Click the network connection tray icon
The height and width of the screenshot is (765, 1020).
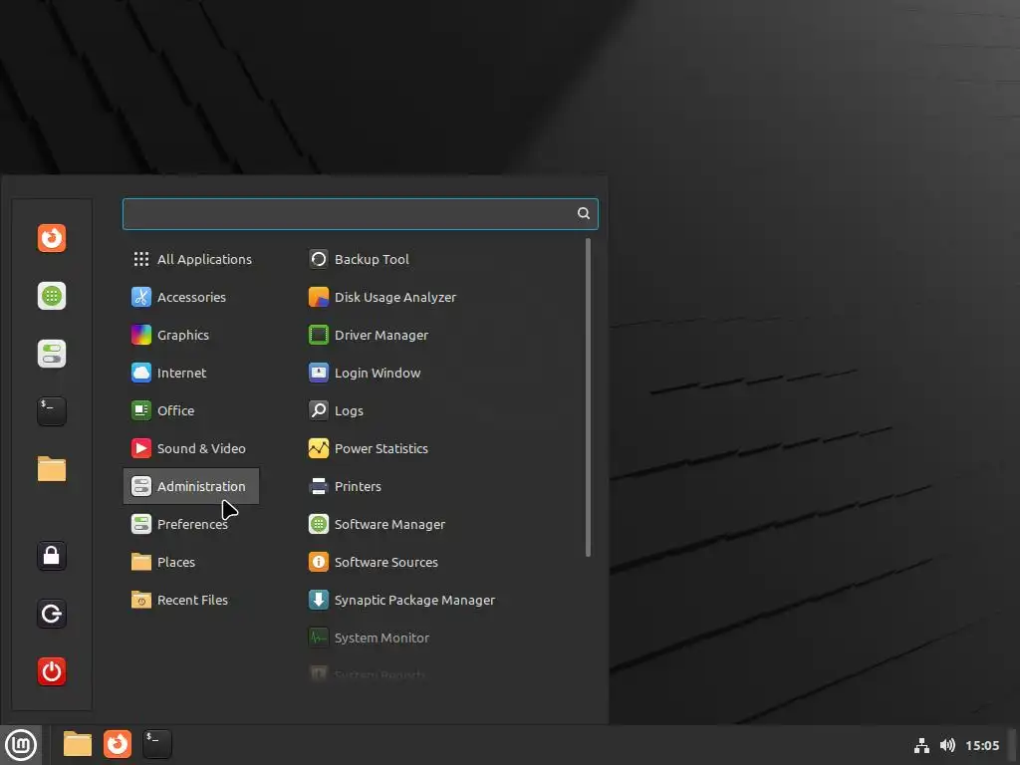921,745
